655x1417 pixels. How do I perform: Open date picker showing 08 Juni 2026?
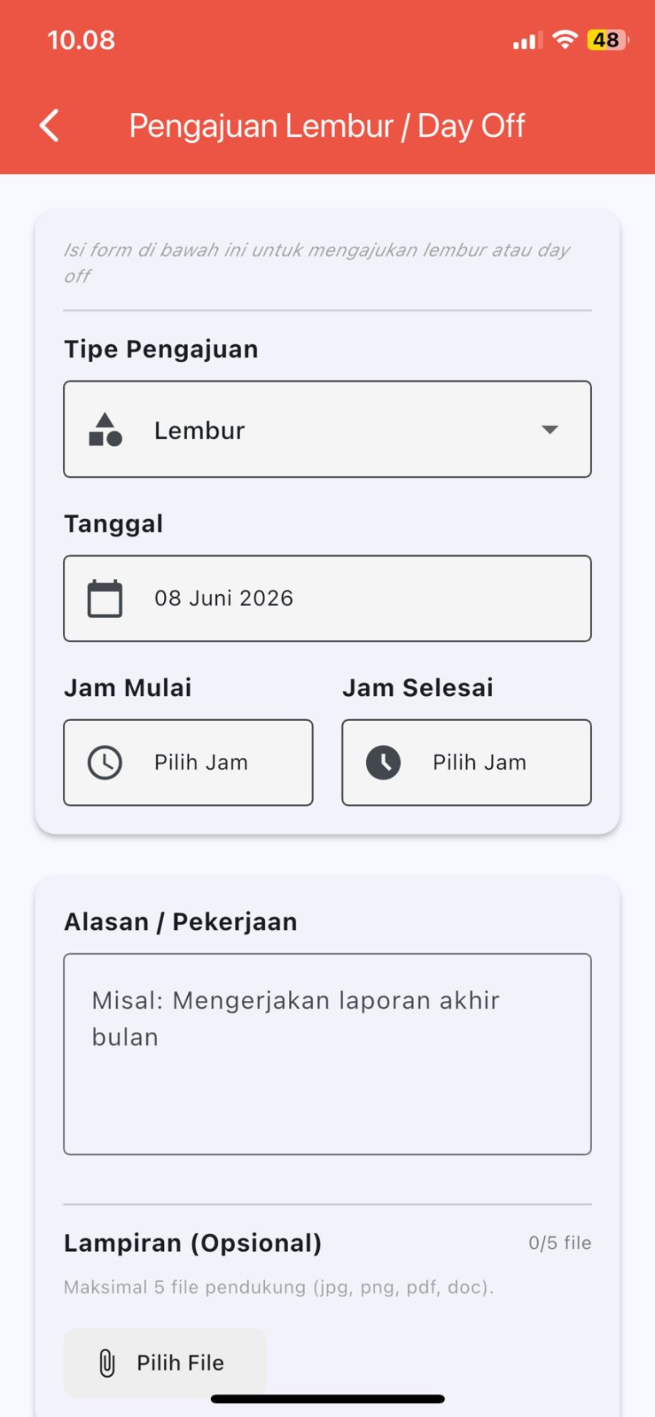pos(327,598)
